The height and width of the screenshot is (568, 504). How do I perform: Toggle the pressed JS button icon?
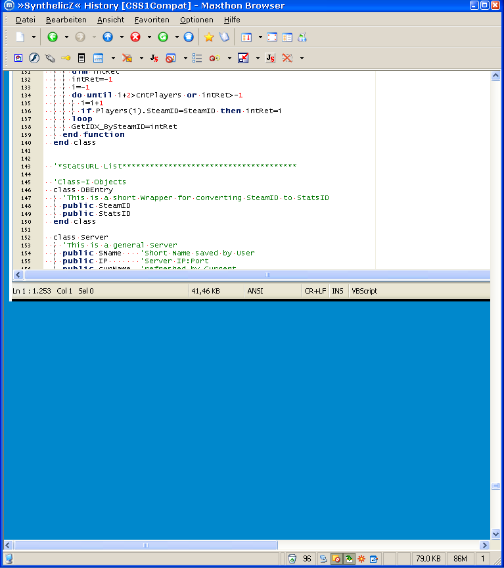(x=271, y=58)
